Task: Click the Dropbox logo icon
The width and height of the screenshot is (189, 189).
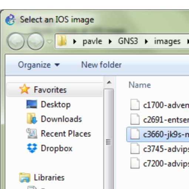Action: (32, 148)
